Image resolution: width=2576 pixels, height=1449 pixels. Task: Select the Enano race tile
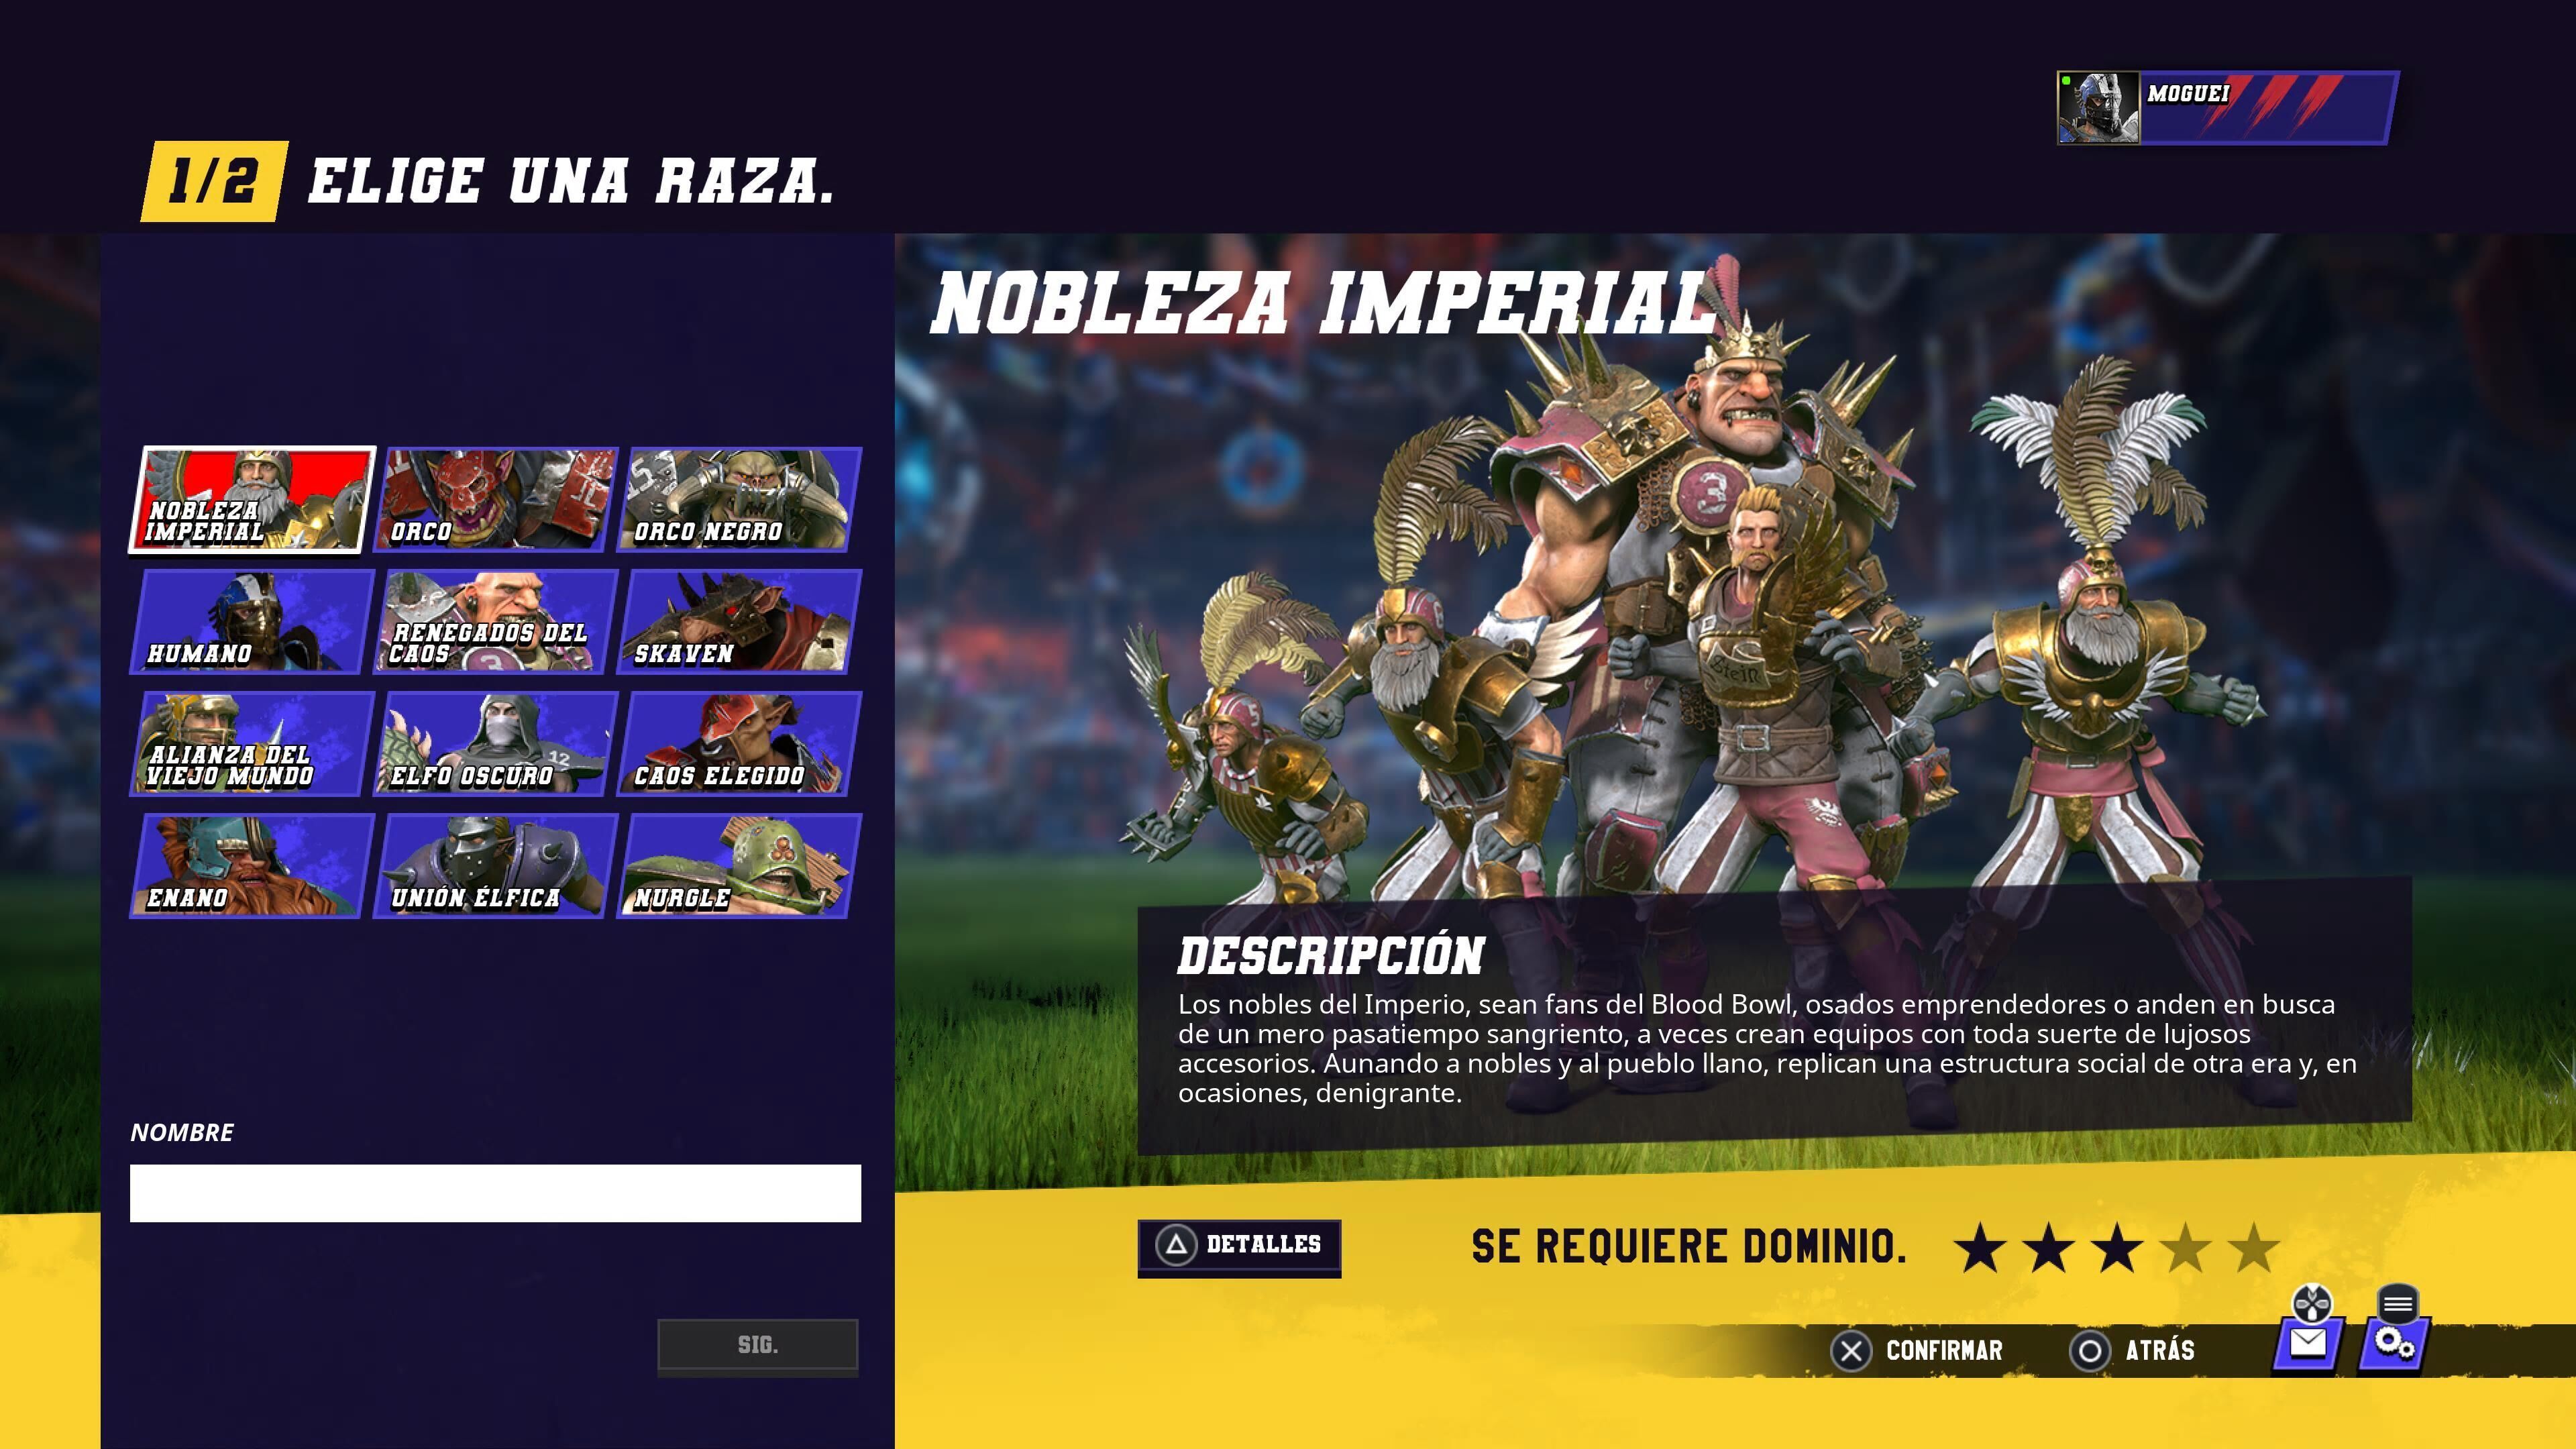pos(252,865)
